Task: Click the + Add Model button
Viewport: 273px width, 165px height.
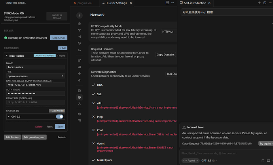Action: point(57,111)
